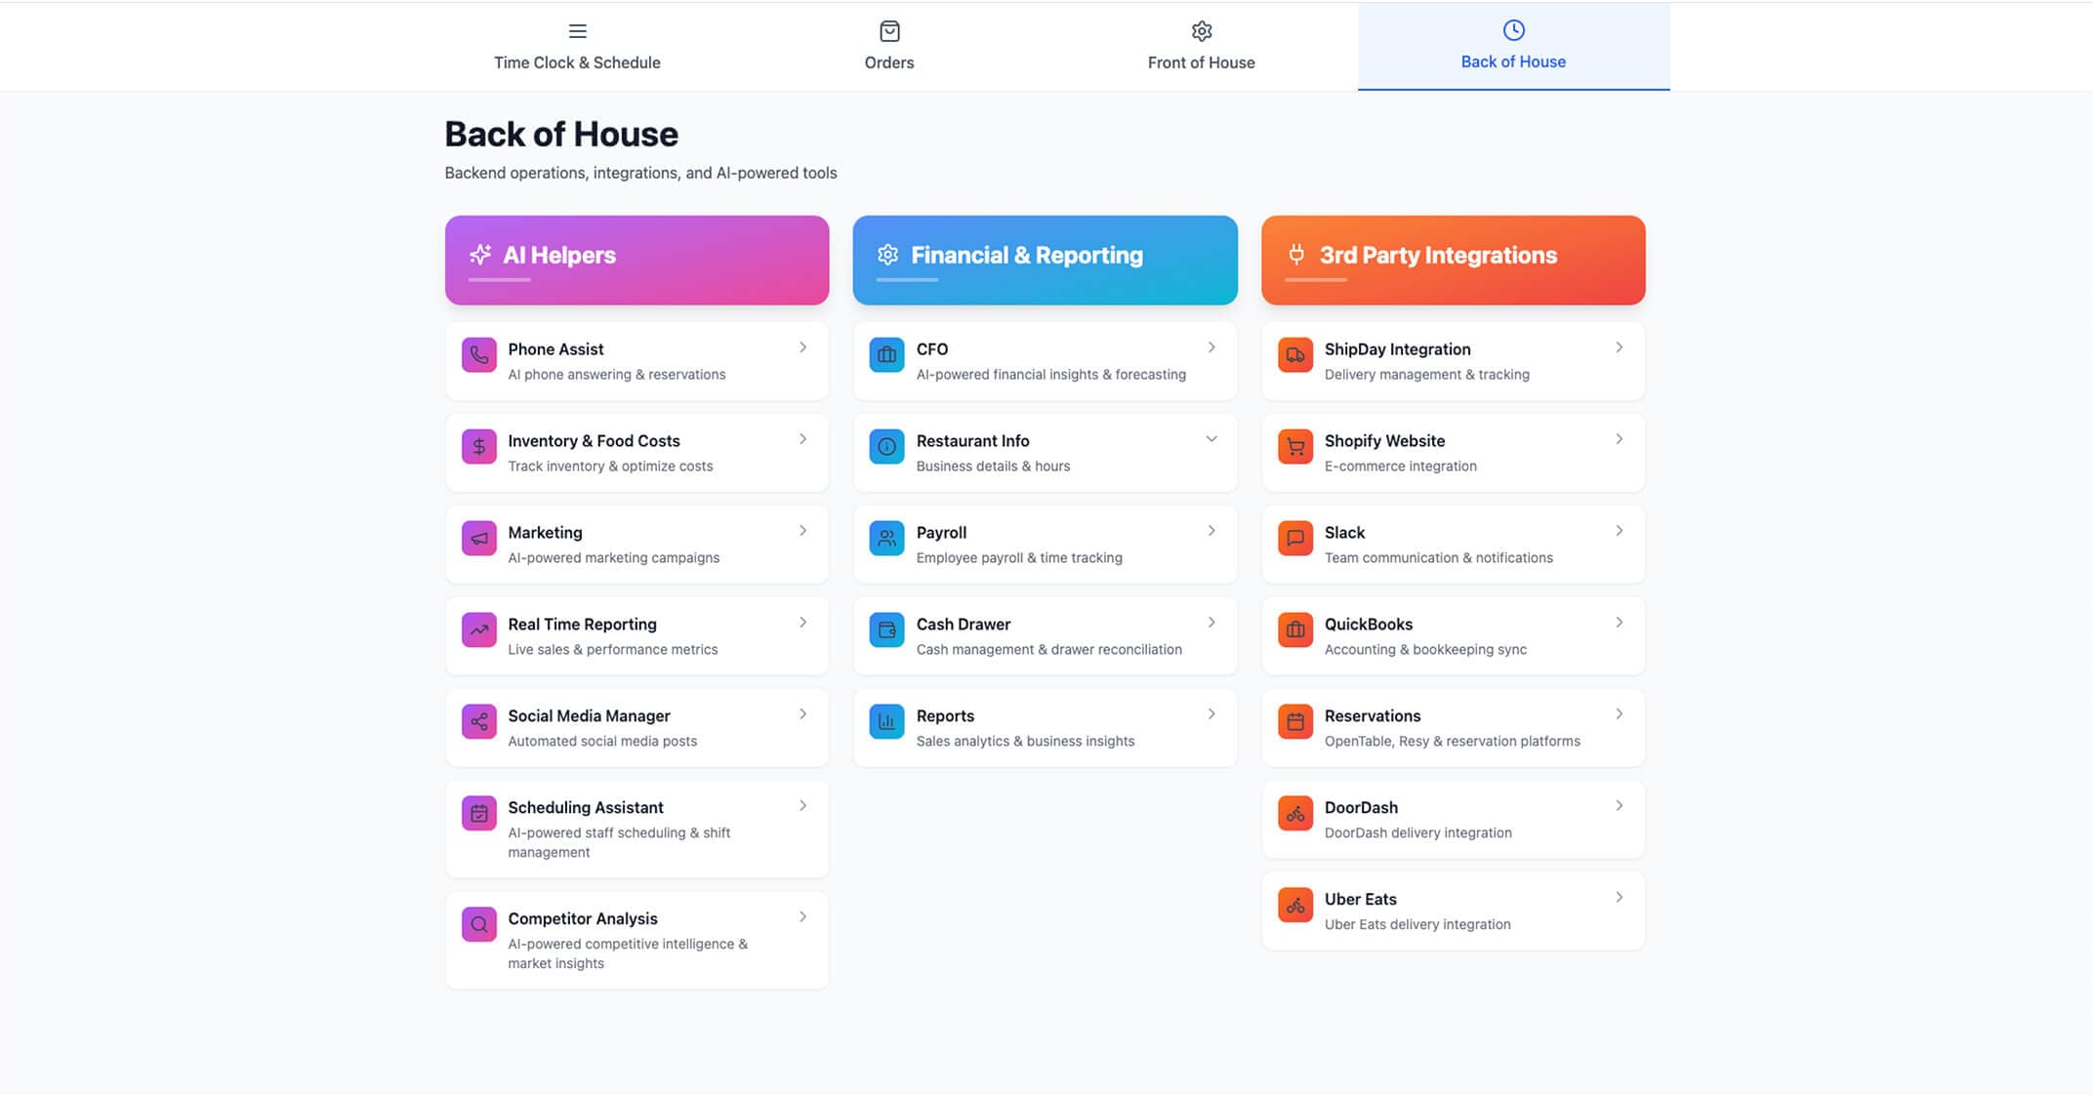
Task: Click the AI Helpers header banner
Action: [x=636, y=259]
